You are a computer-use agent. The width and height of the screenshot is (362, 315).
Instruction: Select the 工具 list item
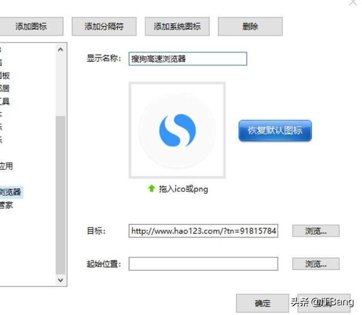point(5,101)
